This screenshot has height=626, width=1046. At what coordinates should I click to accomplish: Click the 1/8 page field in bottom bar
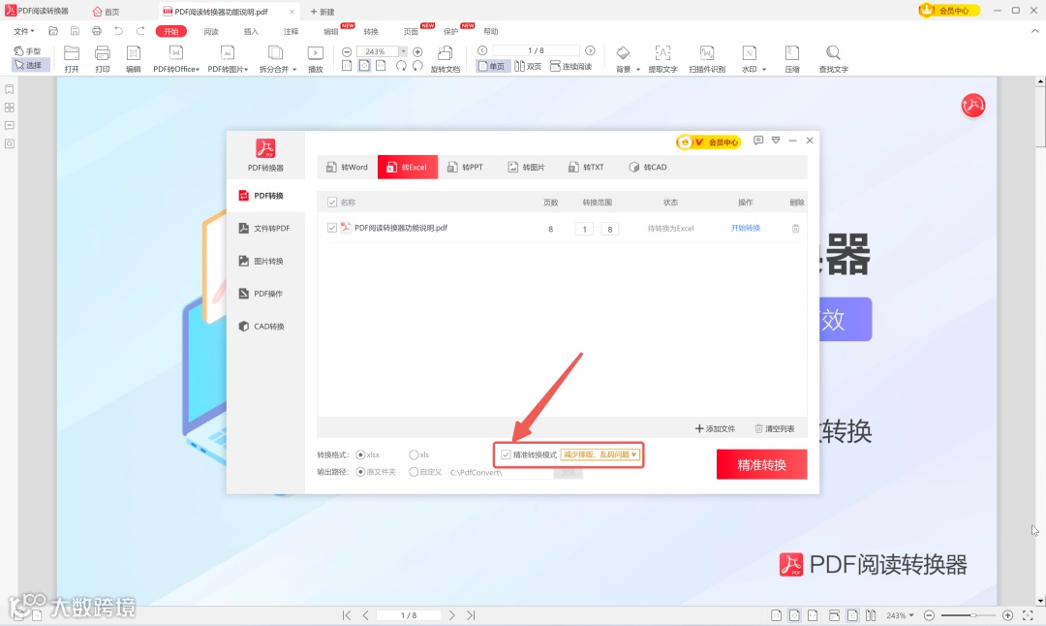(x=409, y=615)
